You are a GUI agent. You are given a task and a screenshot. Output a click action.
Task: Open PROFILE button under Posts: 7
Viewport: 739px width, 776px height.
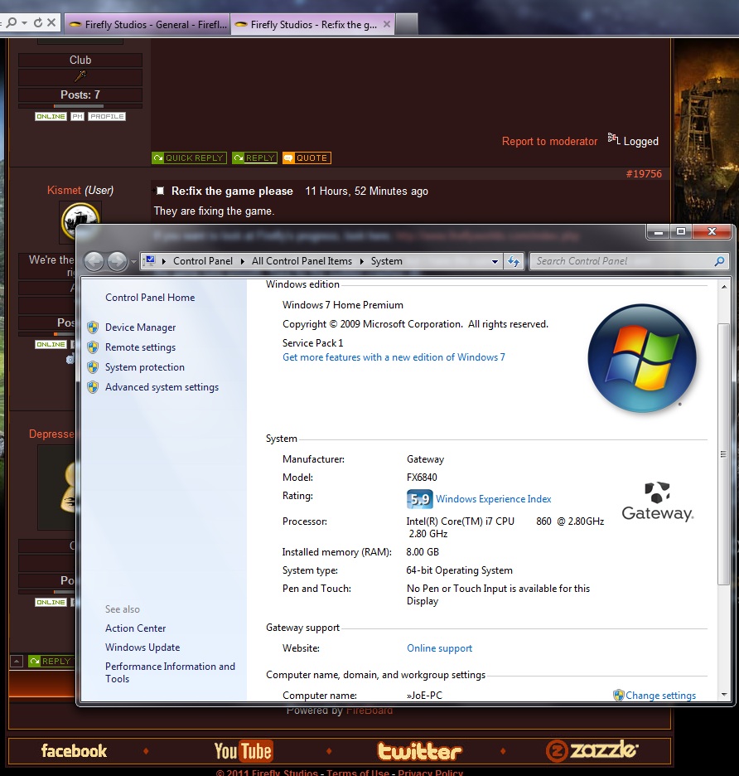pyautogui.click(x=107, y=116)
